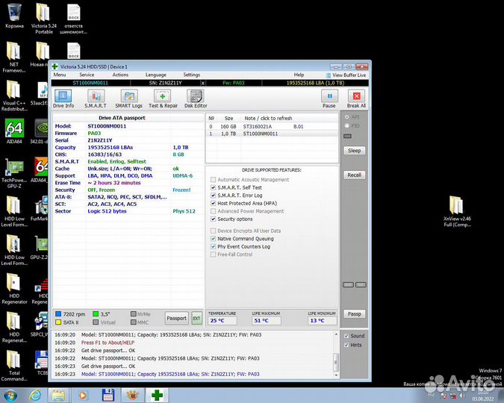The image size is (504, 403).
Task: Open Victoria 5.24 Portable desktop folder
Action: [44, 19]
